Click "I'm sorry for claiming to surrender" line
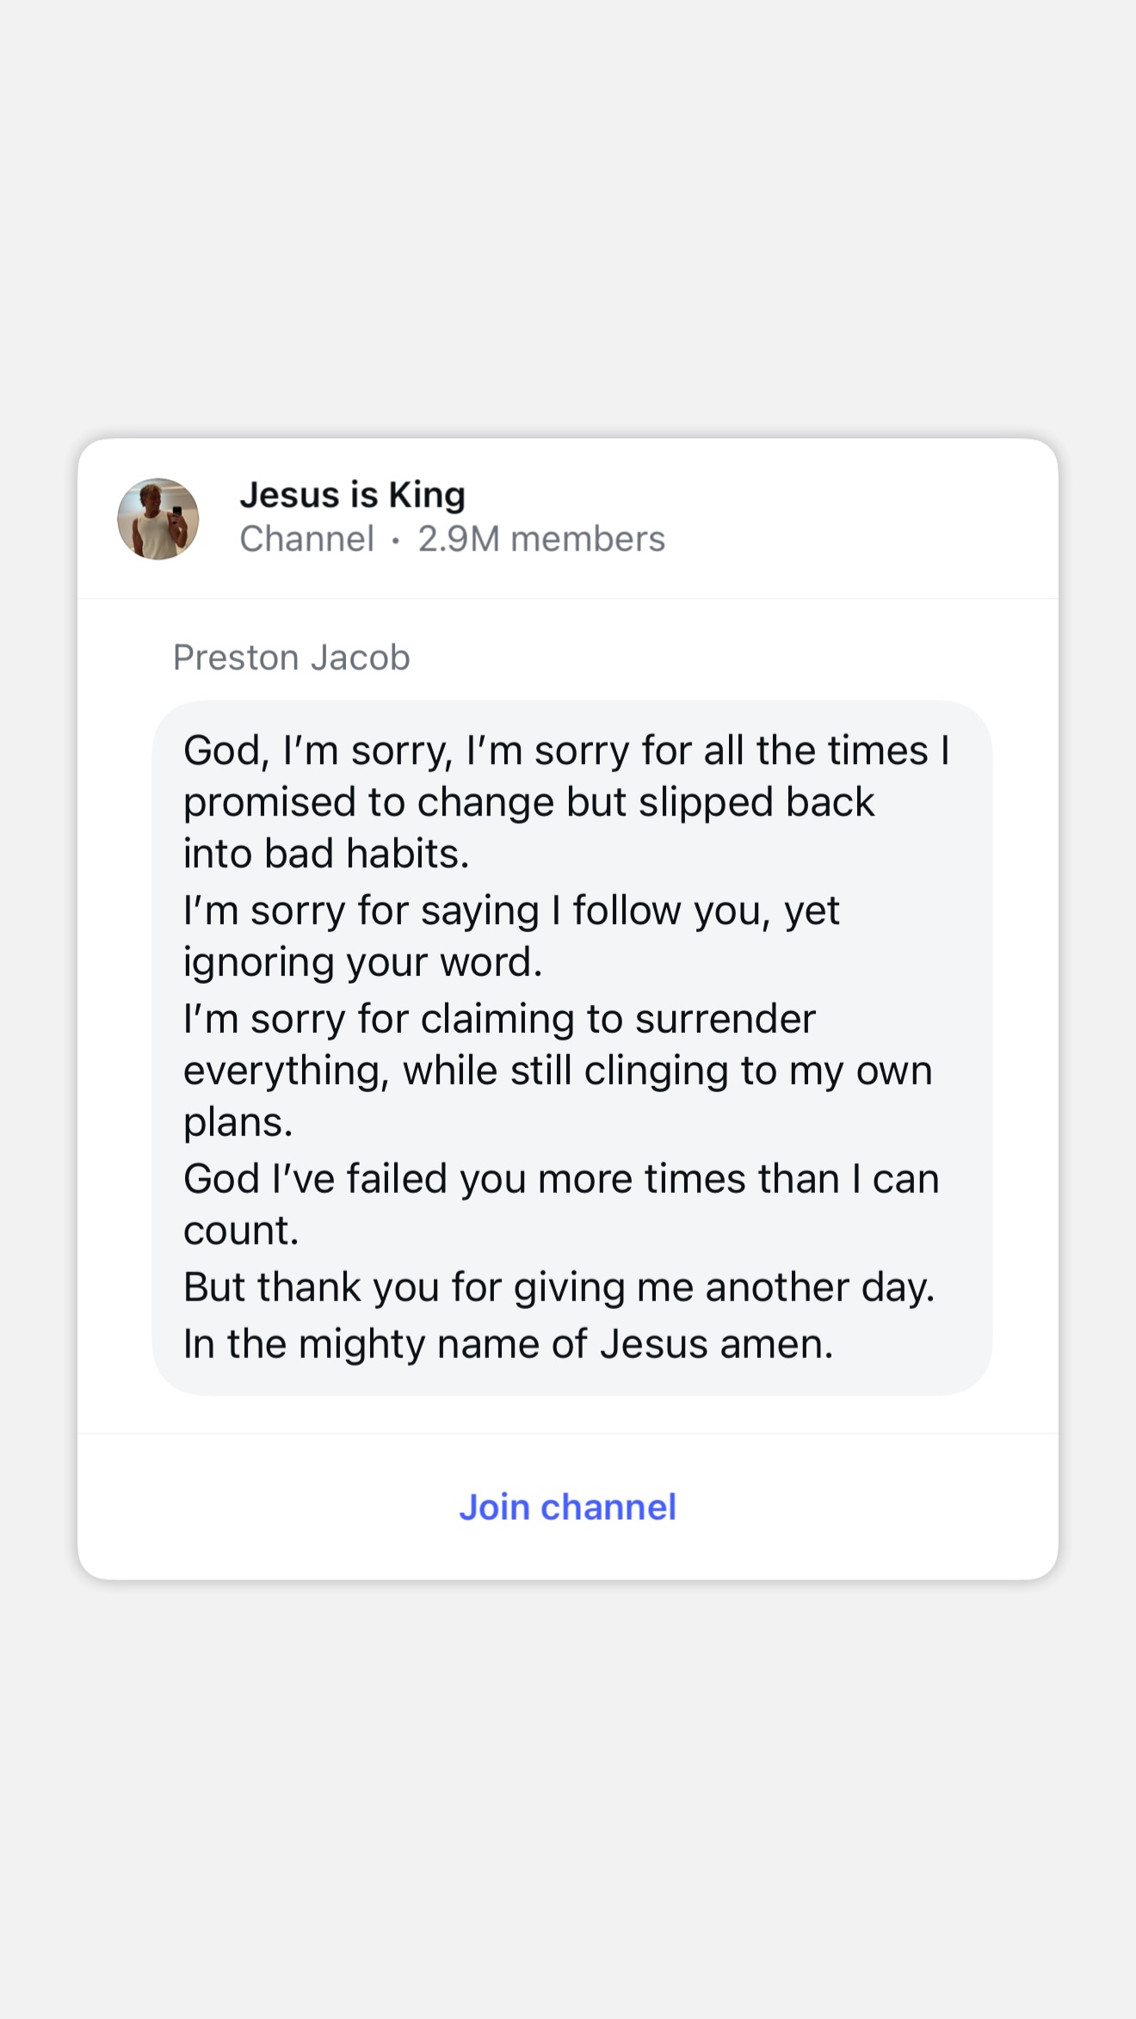 [x=499, y=1019]
